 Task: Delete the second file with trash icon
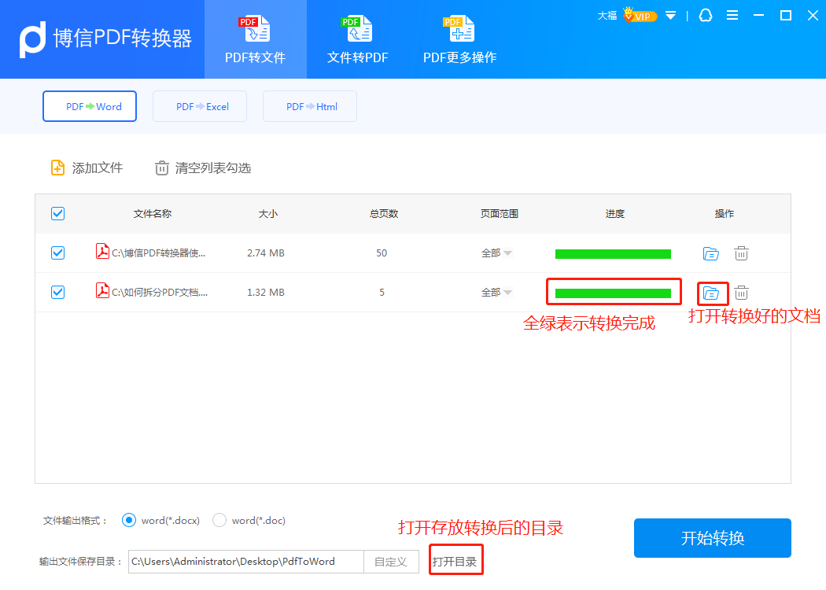[x=741, y=293]
